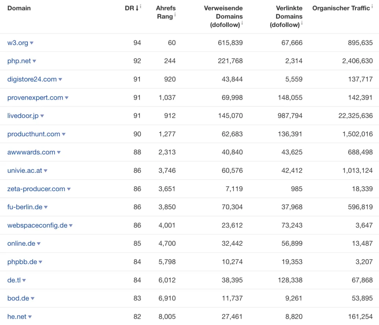Image resolution: width=379 pixels, height=325 pixels.
Task: Open the livedoor.jp domain link
Action: (23, 116)
